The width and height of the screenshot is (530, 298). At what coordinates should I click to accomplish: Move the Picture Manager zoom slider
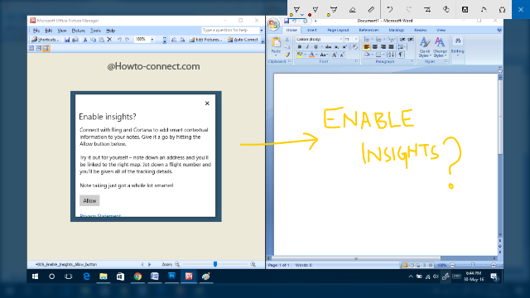215,264
